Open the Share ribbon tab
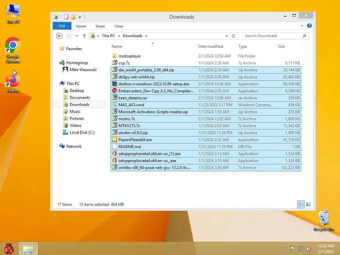340x255 pixels. 100,26
